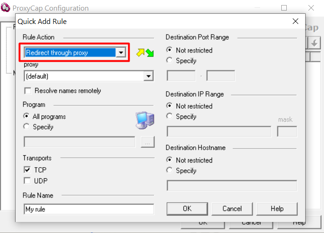Confirm the rule with the OK button
Image resolution: width=324 pixels, height=233 pixels.
click(187, 209)
